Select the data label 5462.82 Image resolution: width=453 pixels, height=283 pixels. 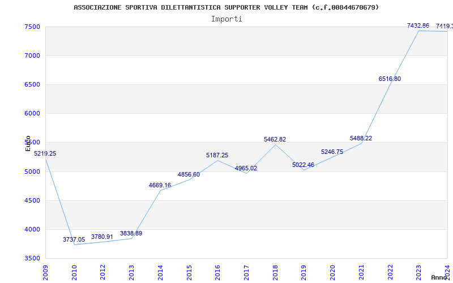(275, 139)
